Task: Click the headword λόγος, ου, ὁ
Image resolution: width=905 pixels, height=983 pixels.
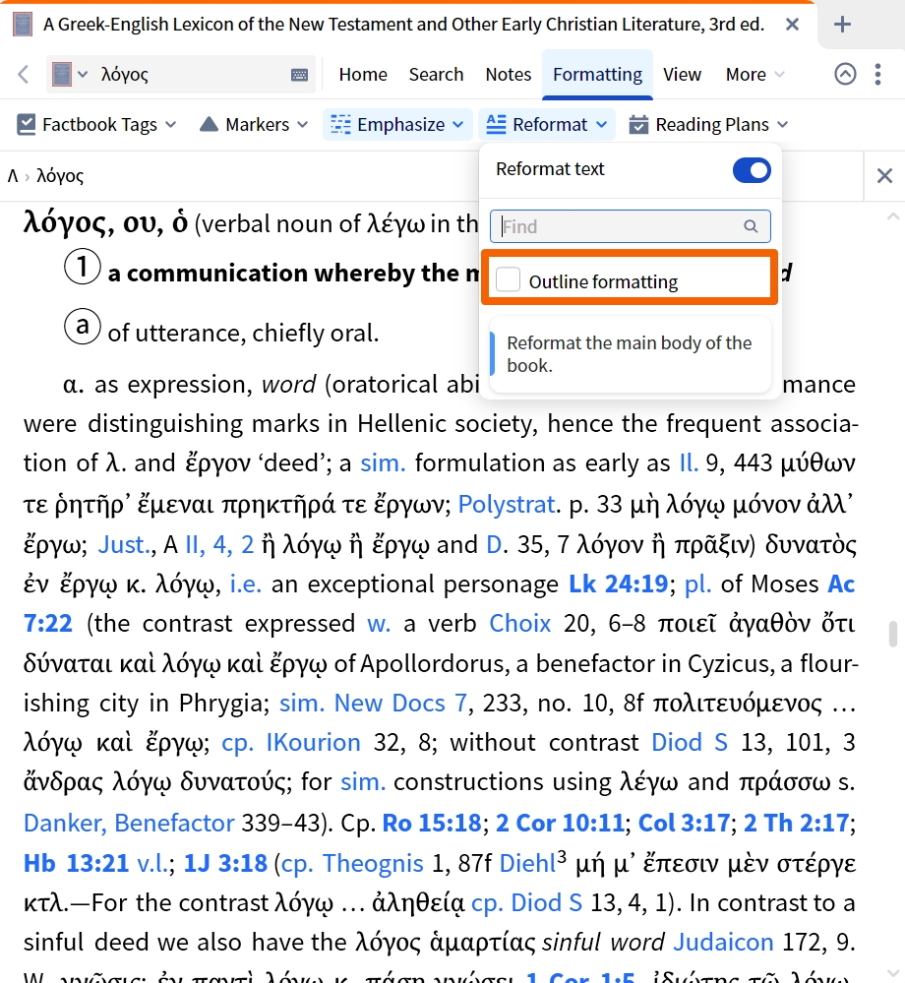Action: 106,223
